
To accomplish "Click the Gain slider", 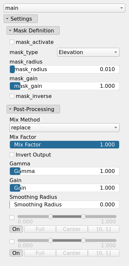I will (64, 188).
